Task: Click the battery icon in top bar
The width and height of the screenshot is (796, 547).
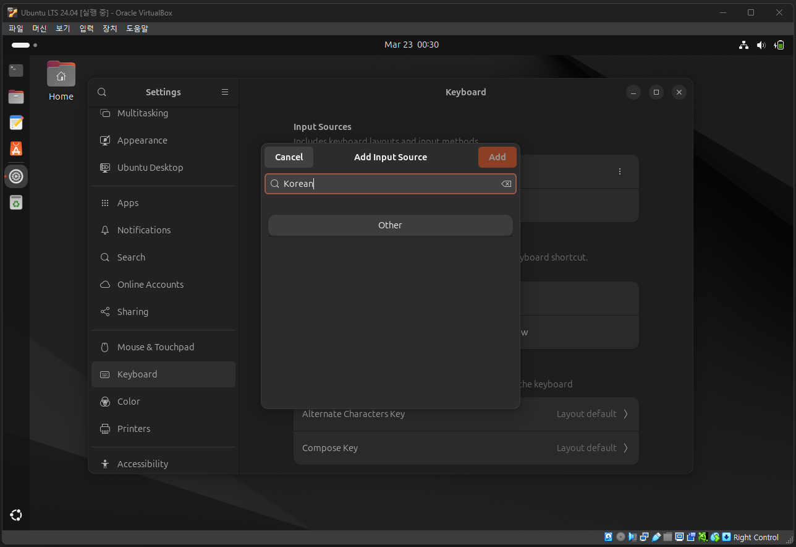Action: [x=779, y=45]
